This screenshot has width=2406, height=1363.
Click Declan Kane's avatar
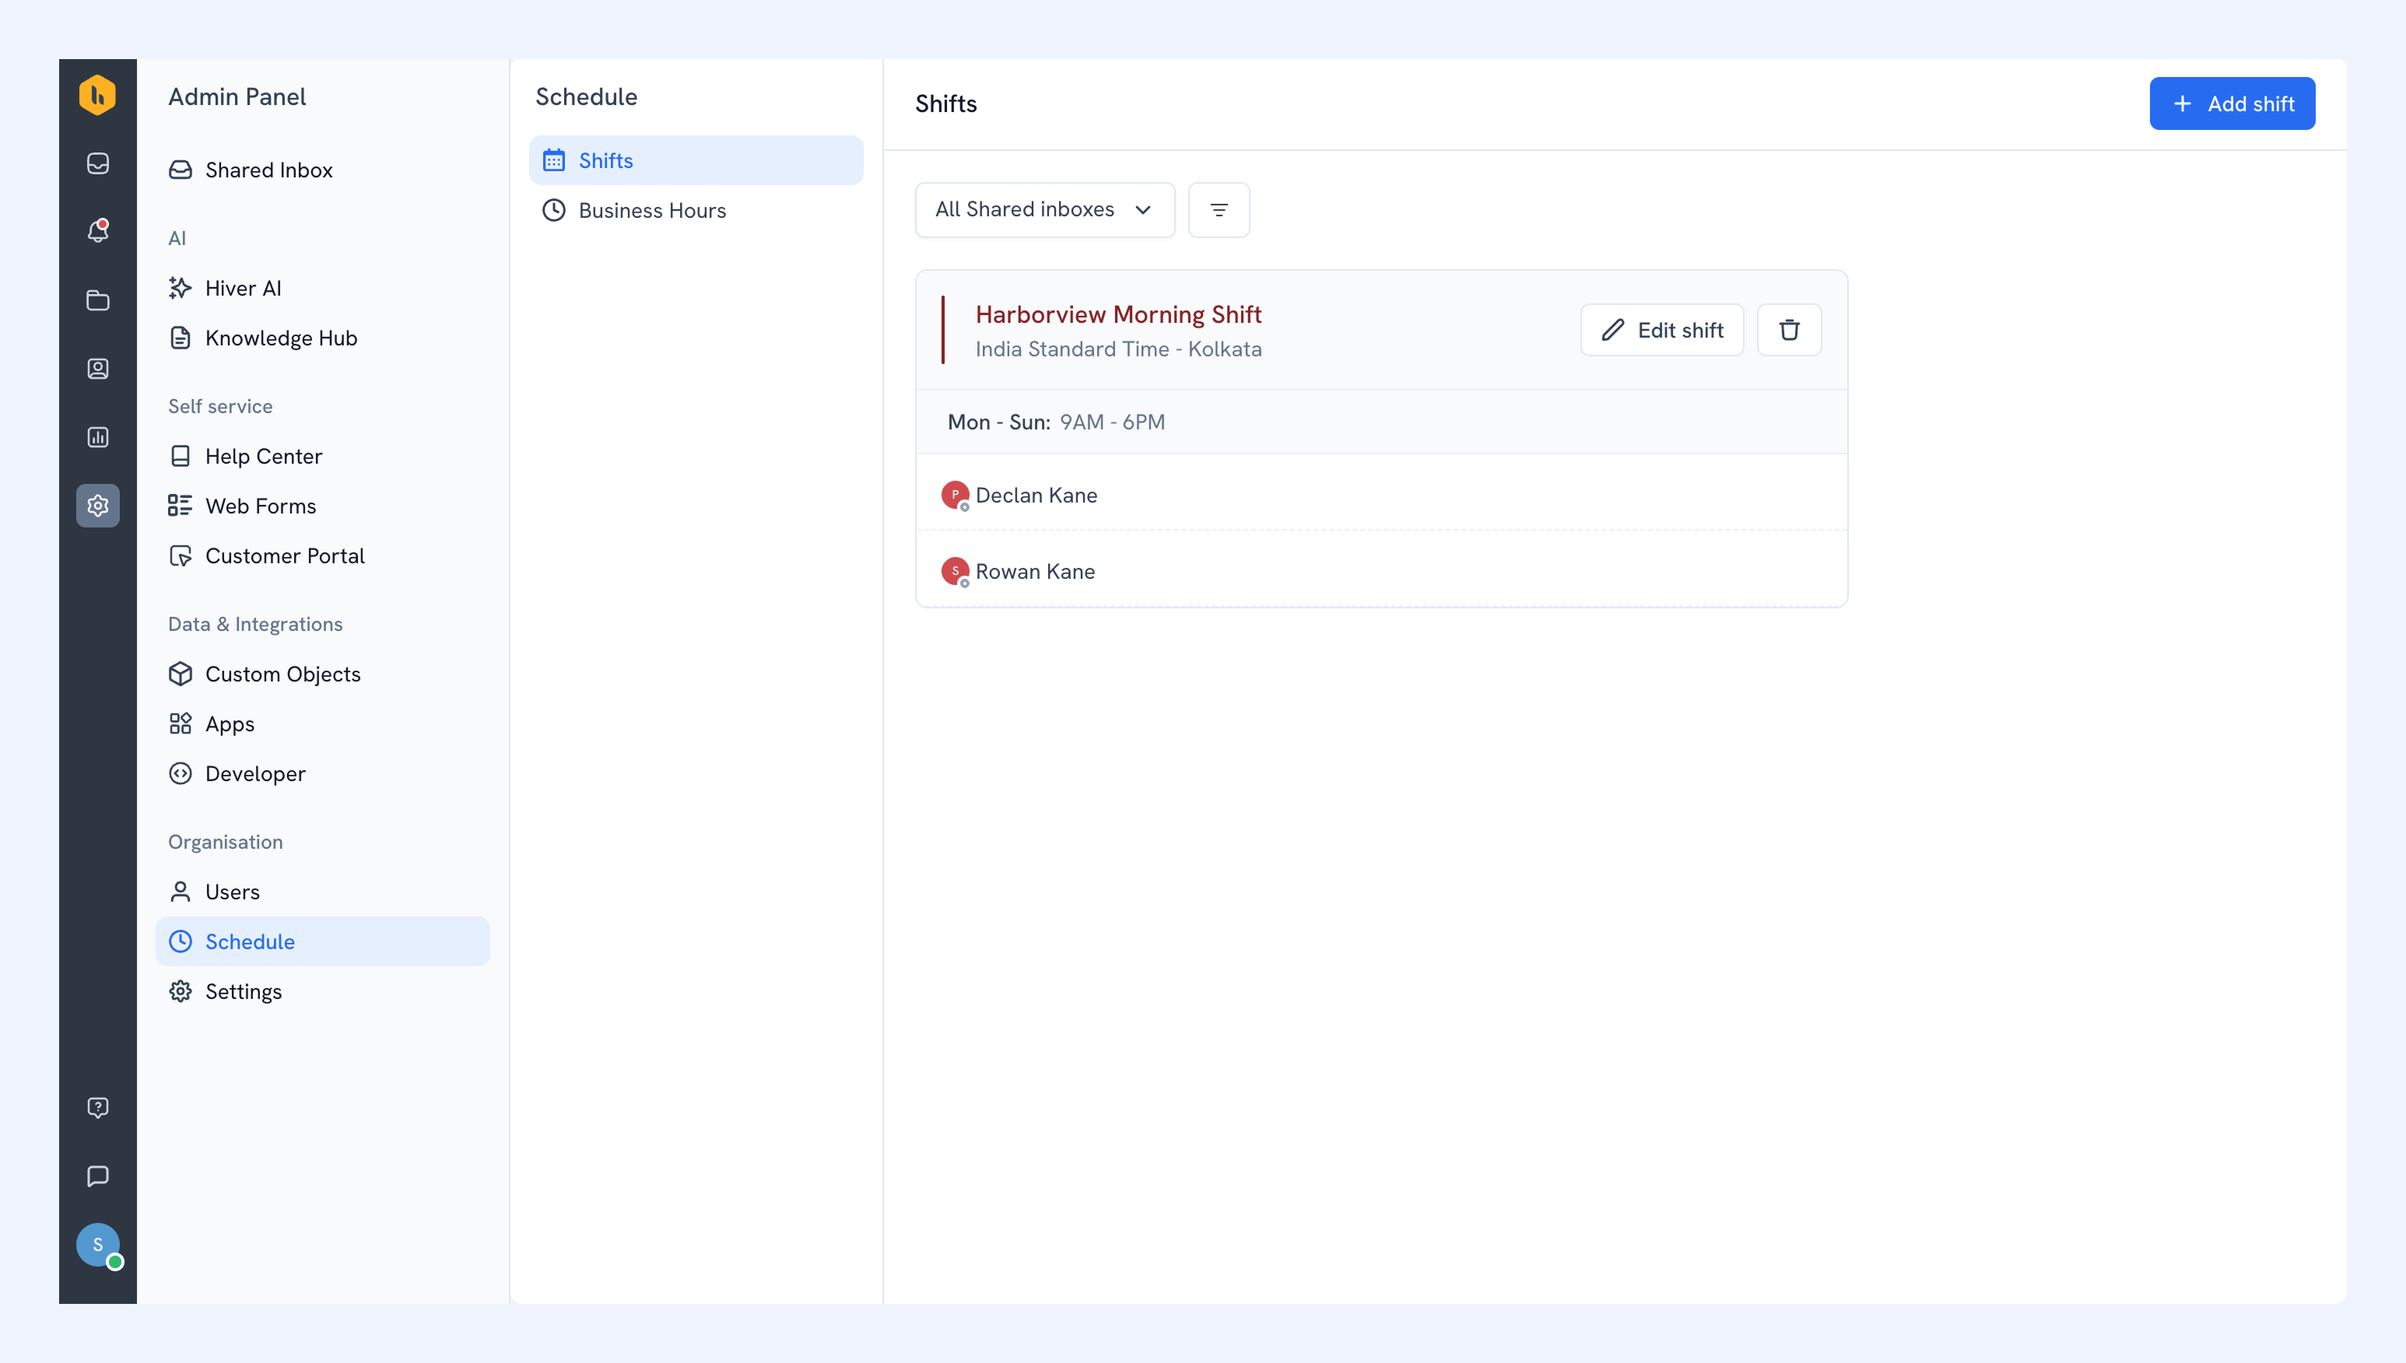pyautogui.click(x=955, y=494)
